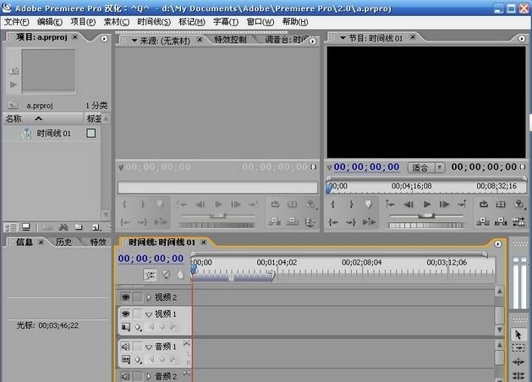
Task: Click the loop button in program monitor
Action: point(484,204)
